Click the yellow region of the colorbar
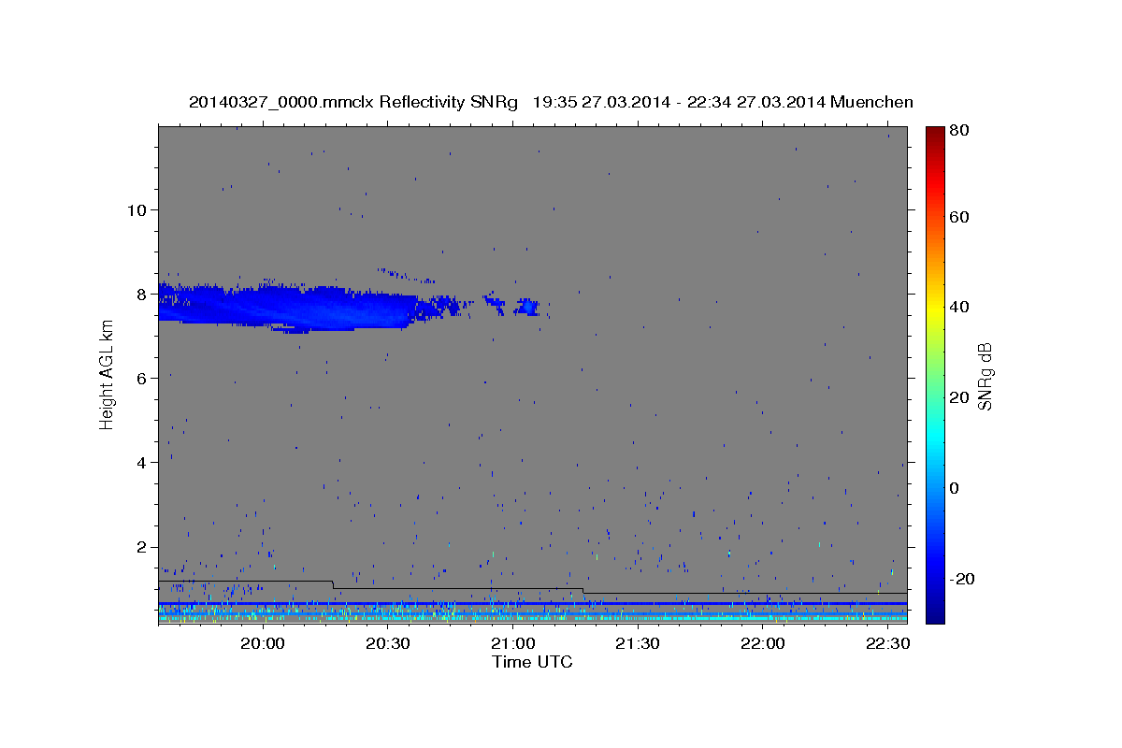Viewport: 1122px width, 748px height. pos(935,307)
